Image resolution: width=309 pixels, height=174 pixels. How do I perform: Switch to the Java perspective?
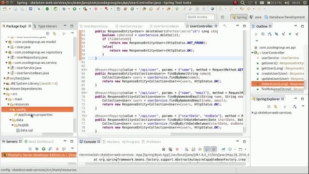click(x=255, y=17)
